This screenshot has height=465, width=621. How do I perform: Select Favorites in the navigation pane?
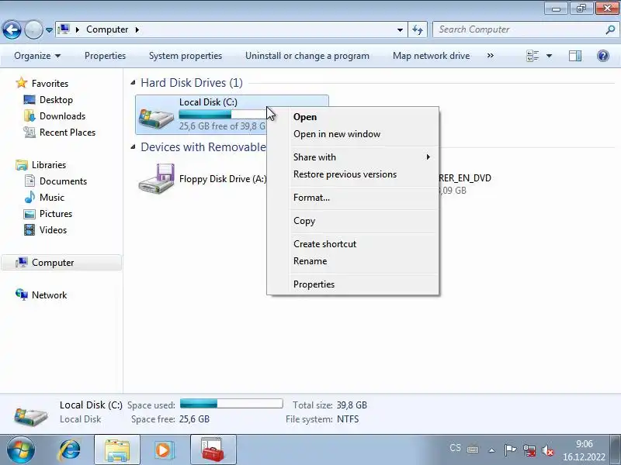click(x=50, y=84)
